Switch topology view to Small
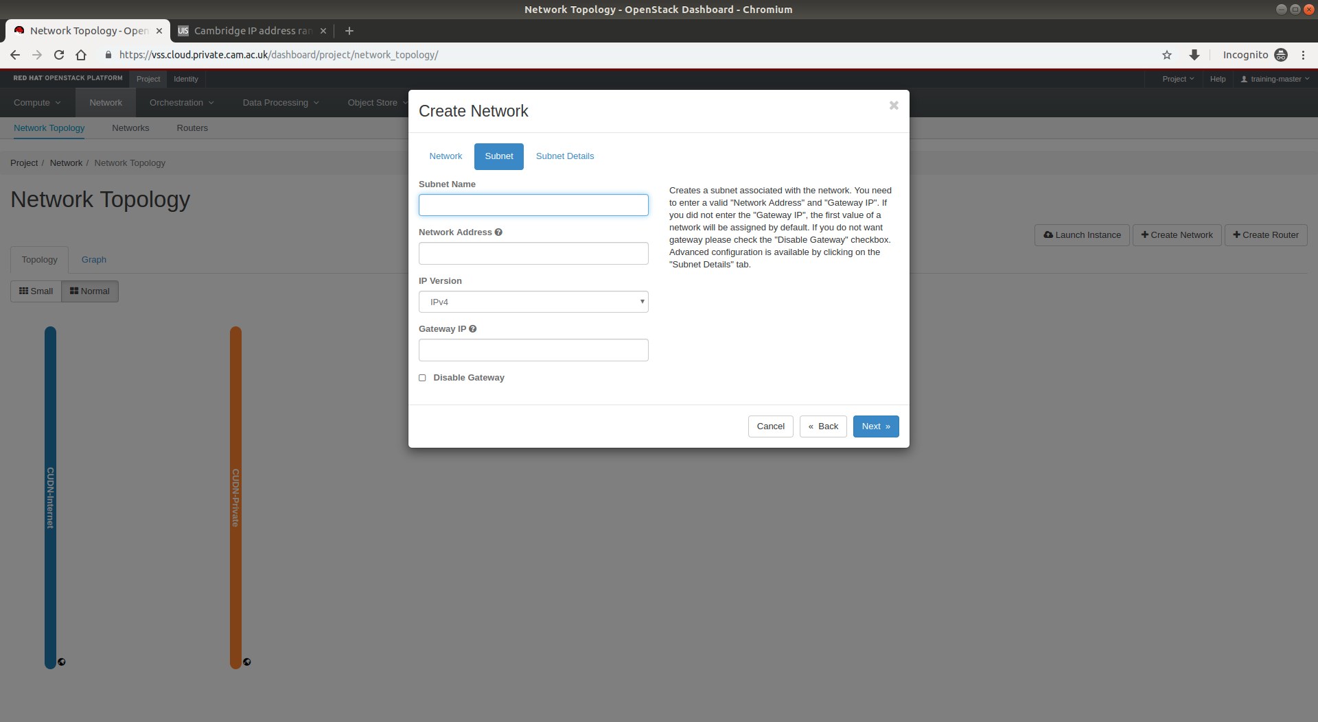The height and width of the screenshot is (722, 1318). point(36,291)
